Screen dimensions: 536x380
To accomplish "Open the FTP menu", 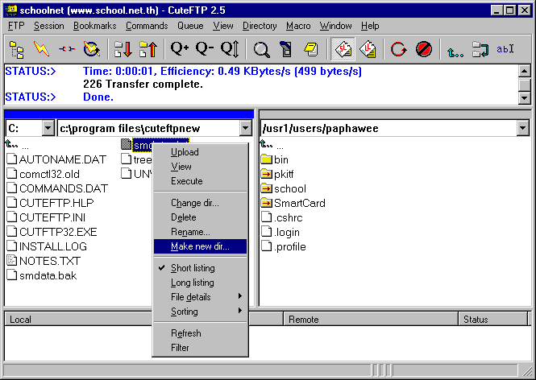I will click(16, 26).
